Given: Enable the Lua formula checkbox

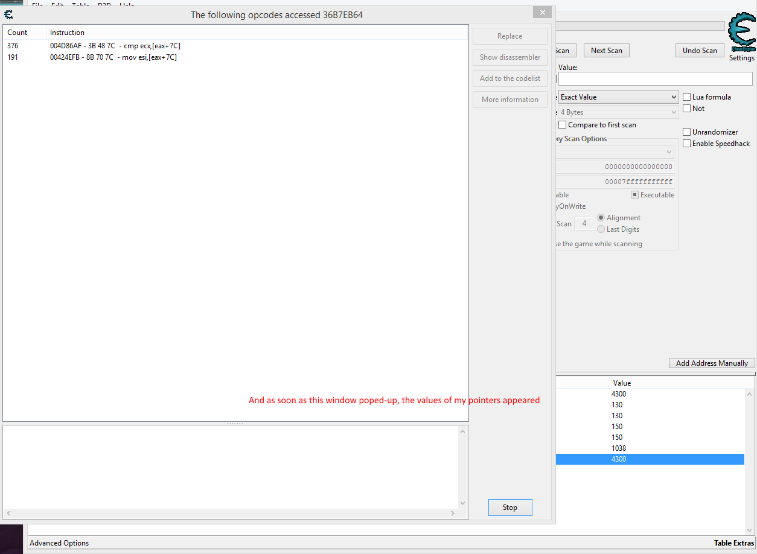Looking at the screenshot, I should (687, 97).
